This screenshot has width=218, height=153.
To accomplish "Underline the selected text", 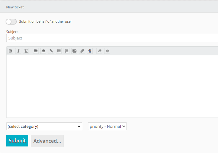I will [x=26, y=51].
